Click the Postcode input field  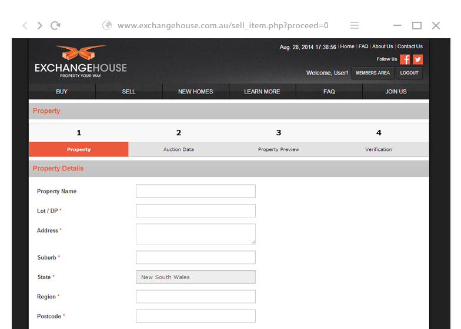coord(195,316)
